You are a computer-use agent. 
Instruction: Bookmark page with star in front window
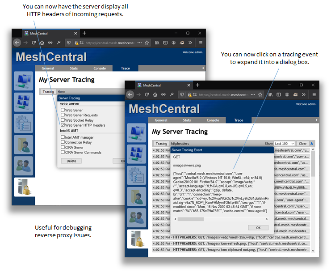click(260, 94)
